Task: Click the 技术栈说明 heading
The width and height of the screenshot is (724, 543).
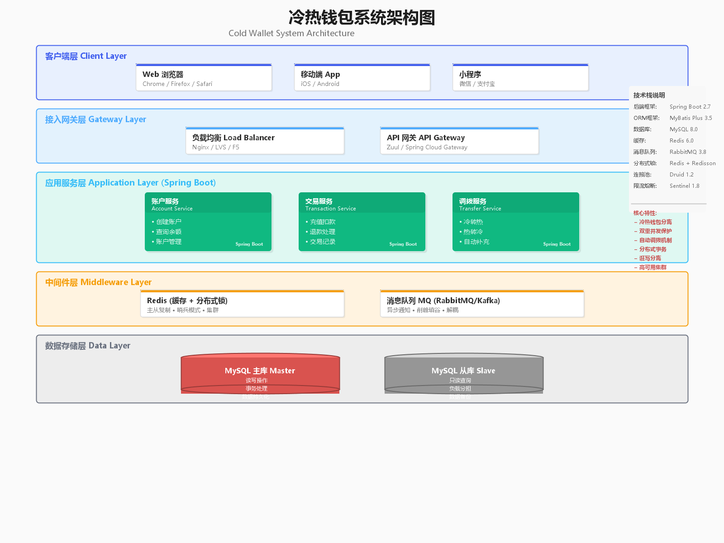Action: point(649,95)
